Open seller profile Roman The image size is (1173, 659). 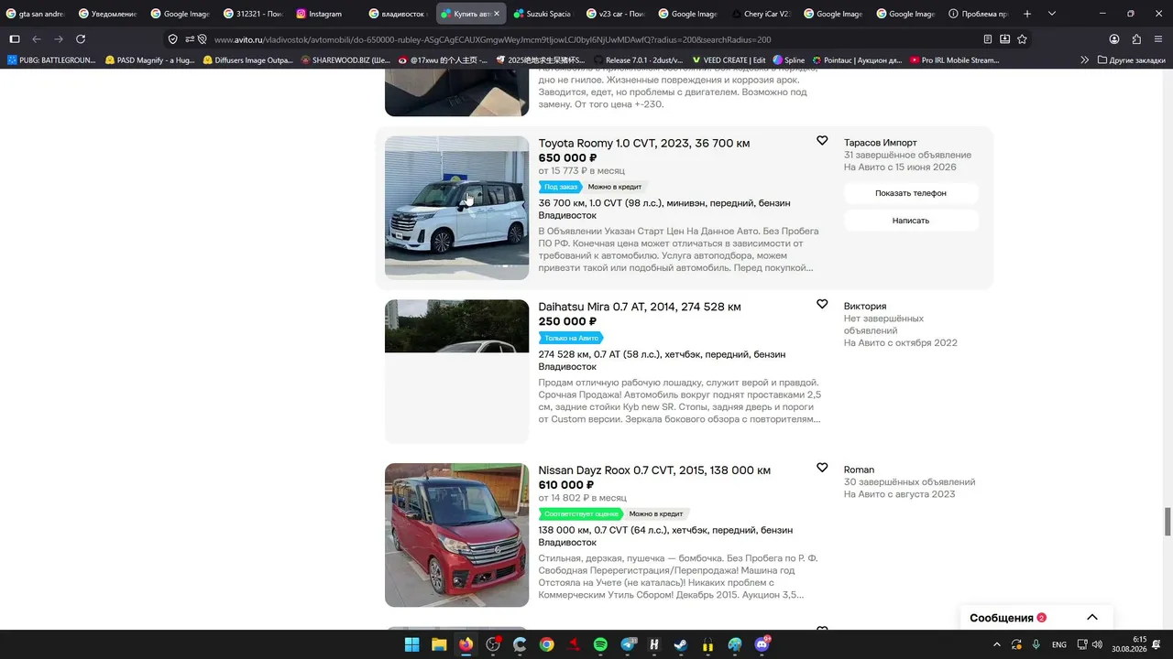point(859,470)
